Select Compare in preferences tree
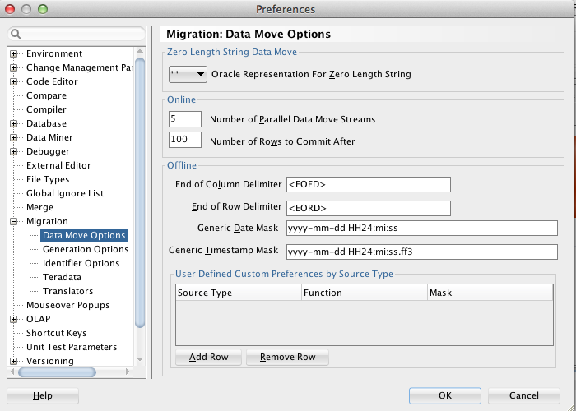Viewport: 576px width, 411px height. point(46,95)
